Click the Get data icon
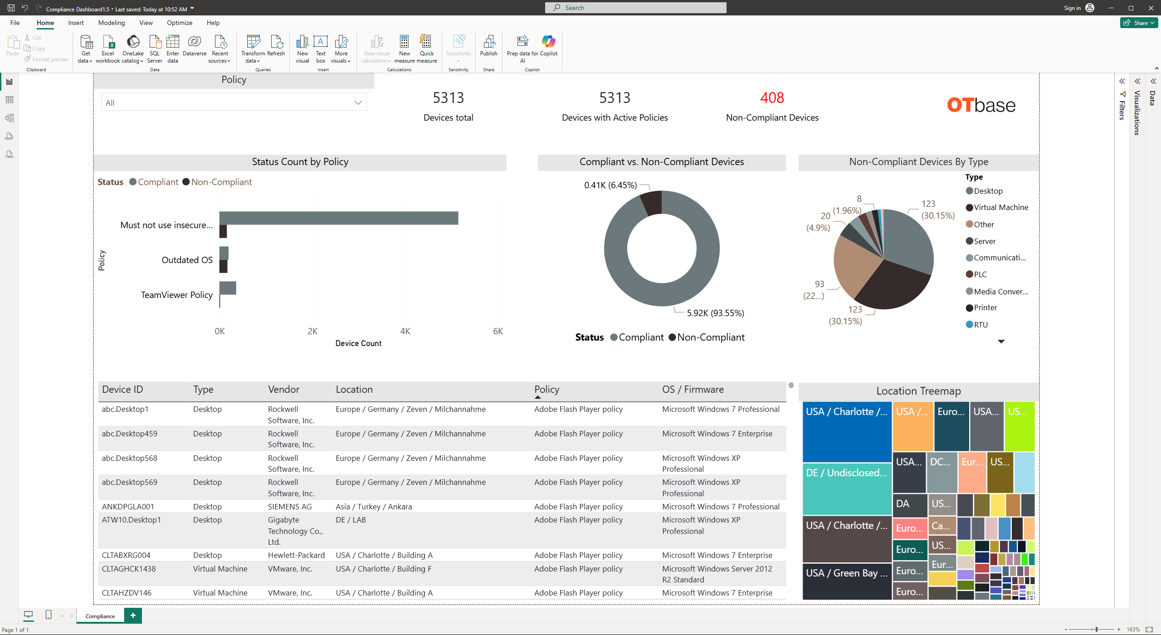The height and width of the screenshot is (635, 1161). pyautogui.click(x=85, y=42)
